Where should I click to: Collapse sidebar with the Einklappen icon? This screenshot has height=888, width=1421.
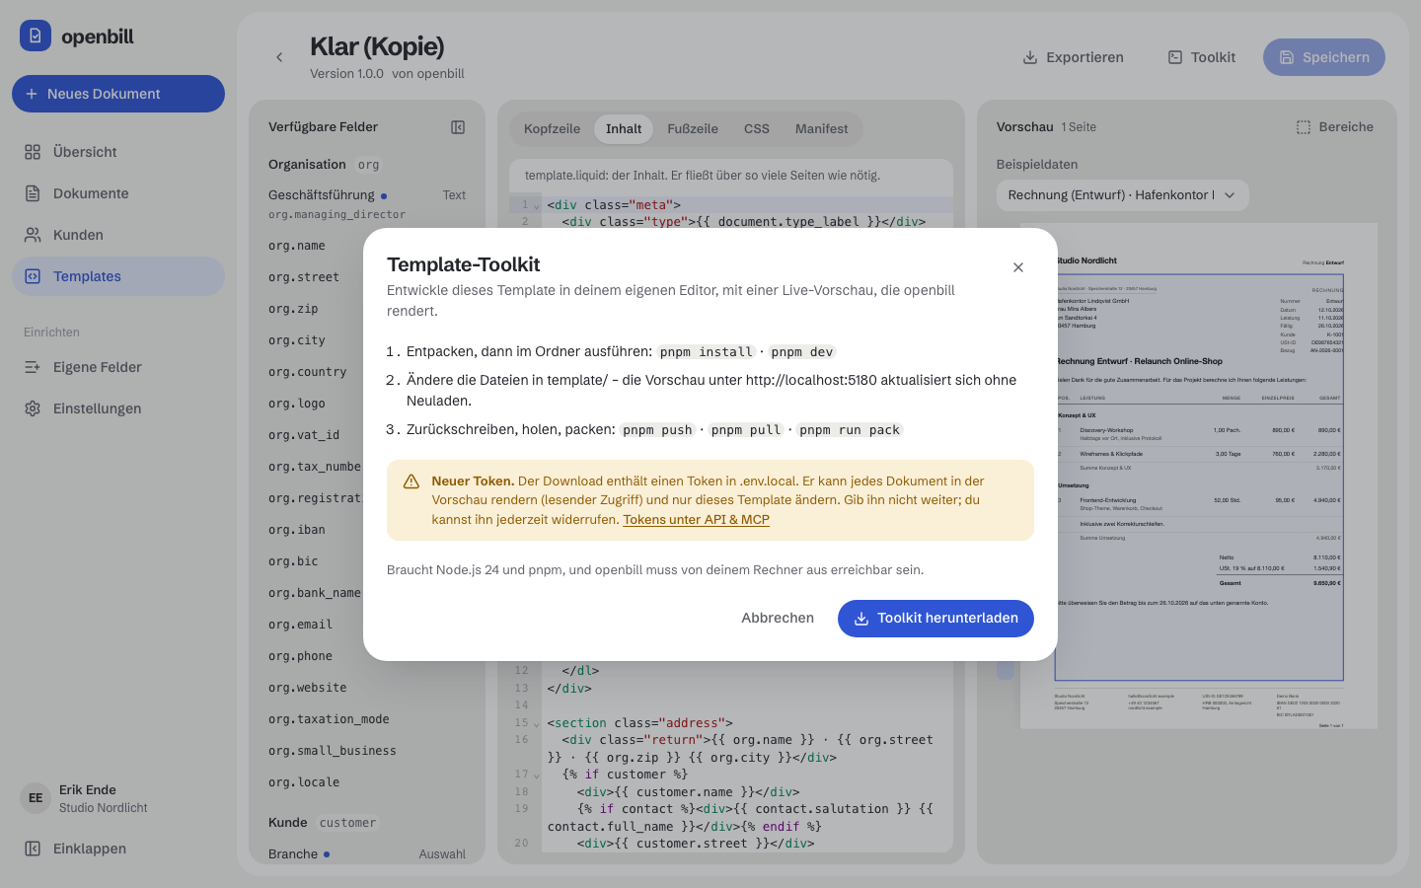[x=33, y=849]
